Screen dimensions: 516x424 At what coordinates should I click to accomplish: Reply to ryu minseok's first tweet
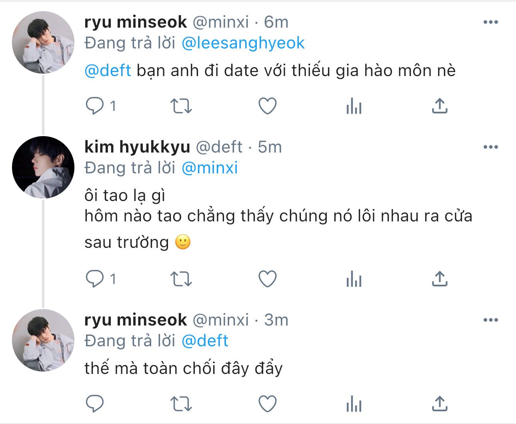click(95, 106)
